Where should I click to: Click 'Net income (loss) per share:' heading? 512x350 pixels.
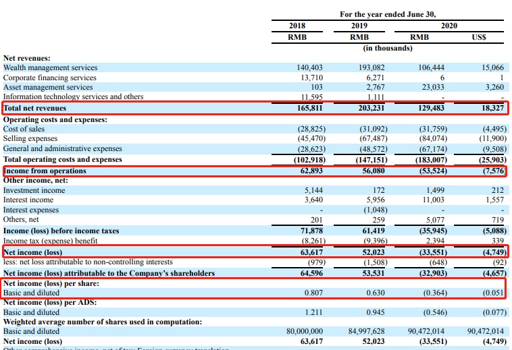point(51,283)
